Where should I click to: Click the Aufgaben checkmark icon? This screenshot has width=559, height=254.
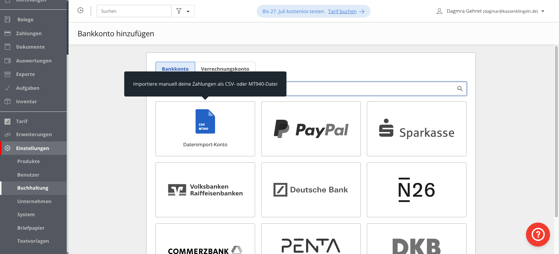click(x=7, y=88)
